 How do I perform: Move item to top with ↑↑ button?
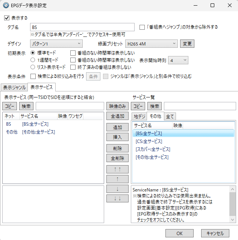[117, 169]
